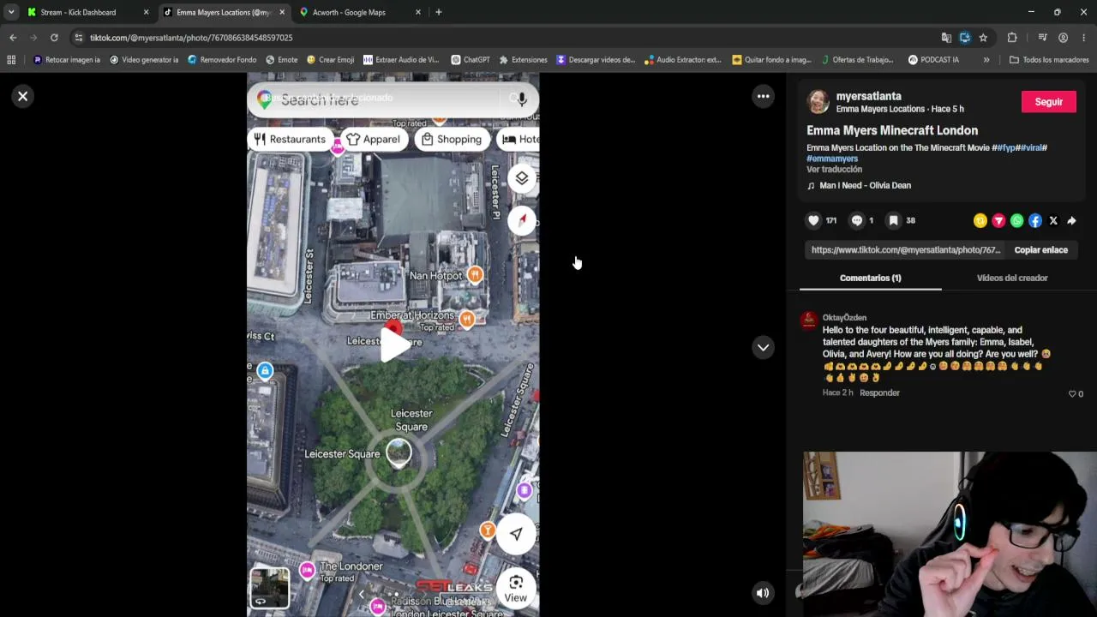Go back to the previous page

[x=13, y=38]
